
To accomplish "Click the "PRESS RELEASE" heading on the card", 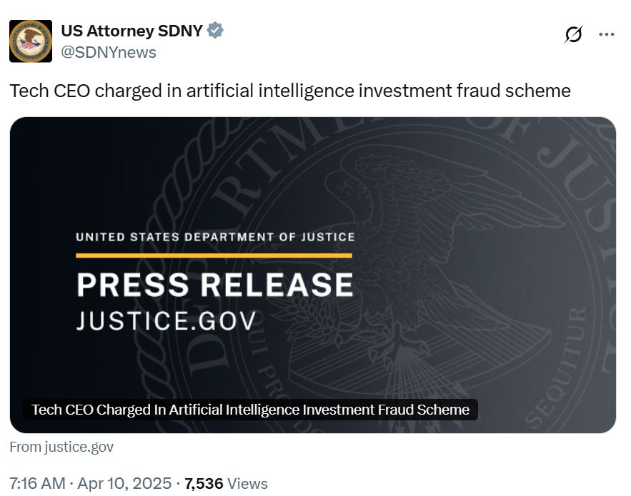I will click(214, 285).
